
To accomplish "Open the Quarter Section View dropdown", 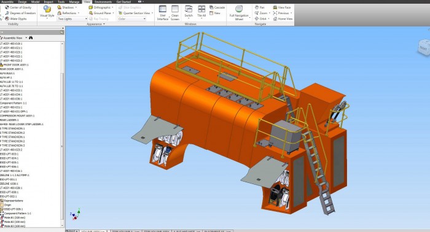I will pos(136,13).
